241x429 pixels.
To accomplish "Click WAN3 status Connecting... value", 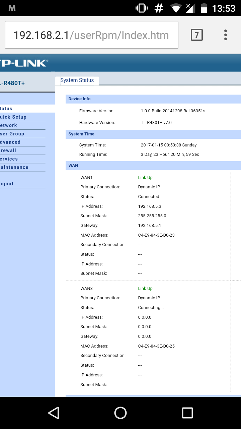I will click(151, 308).
